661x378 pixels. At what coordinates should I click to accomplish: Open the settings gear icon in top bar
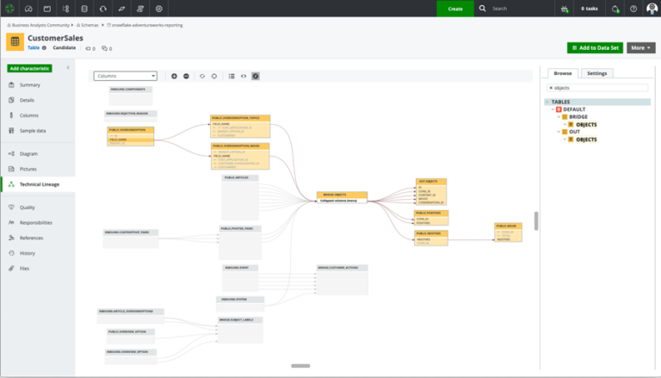point(159,9)
